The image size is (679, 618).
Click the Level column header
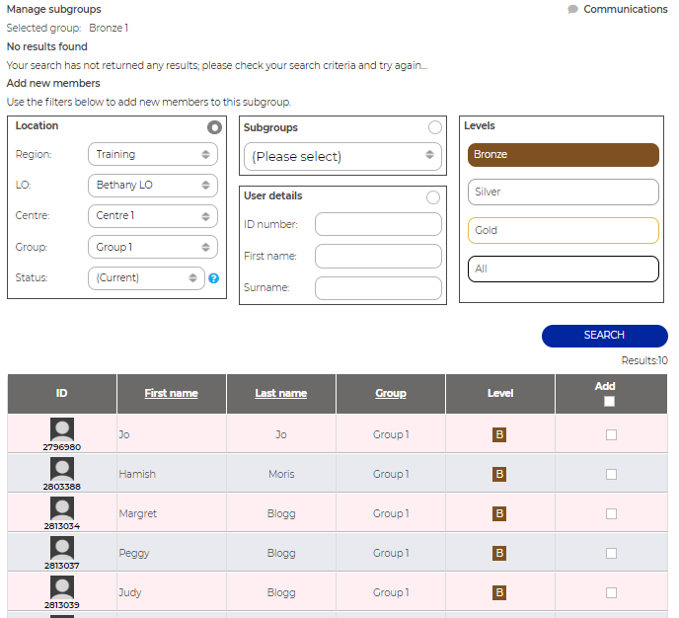500,394
